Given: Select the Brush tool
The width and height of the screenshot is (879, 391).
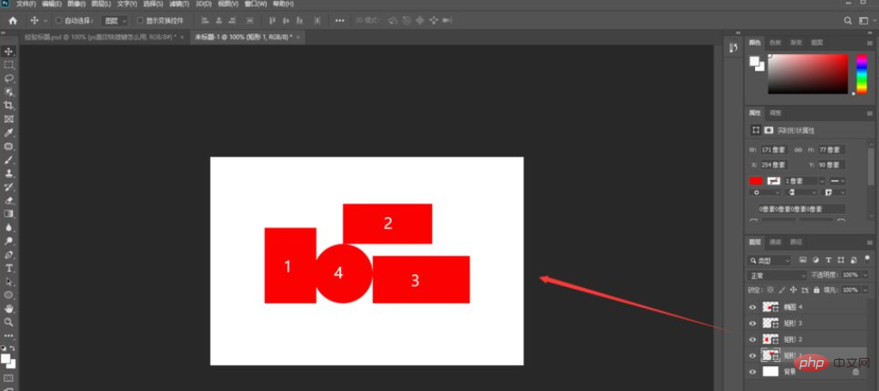Looking at the screenshot, I should [x=9, y=160].
